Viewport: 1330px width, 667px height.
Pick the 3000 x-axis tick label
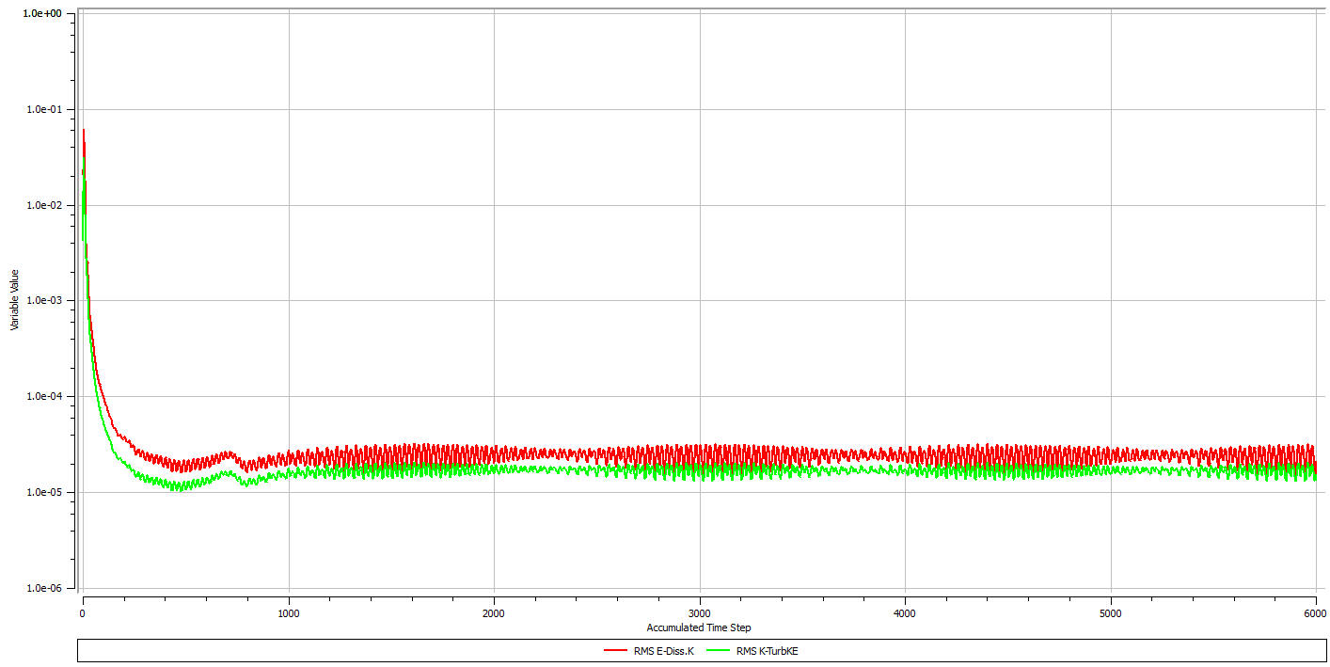699,612
